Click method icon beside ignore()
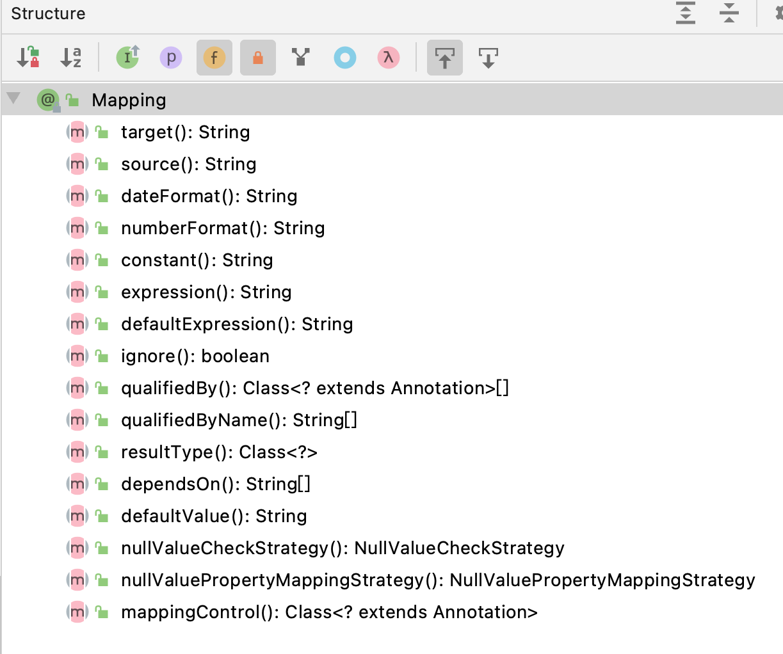Image resolution: width=783 pixels, height=654 pixels. point(77,356)
